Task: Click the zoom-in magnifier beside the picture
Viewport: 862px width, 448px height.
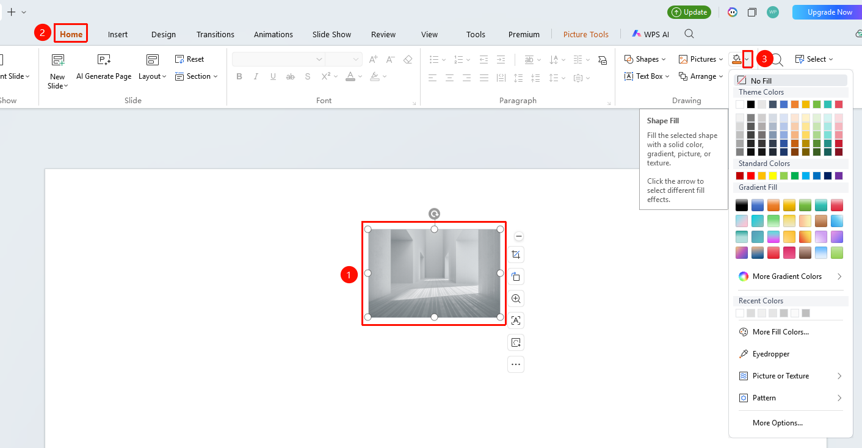Action: (516, 298)
